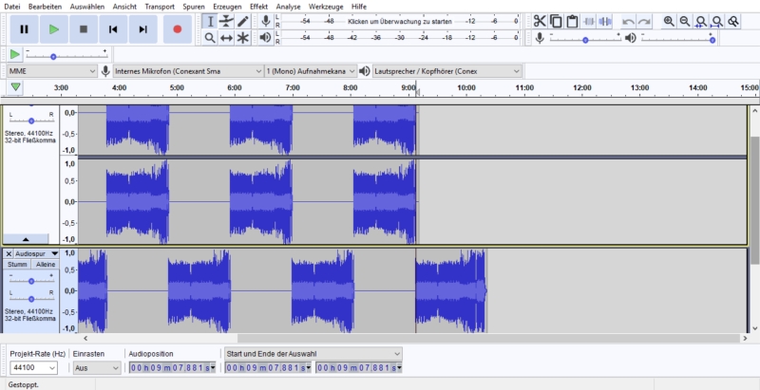Open the MME audio host dropdown
This screenshot has height=390, width=760.
(52, 71)
